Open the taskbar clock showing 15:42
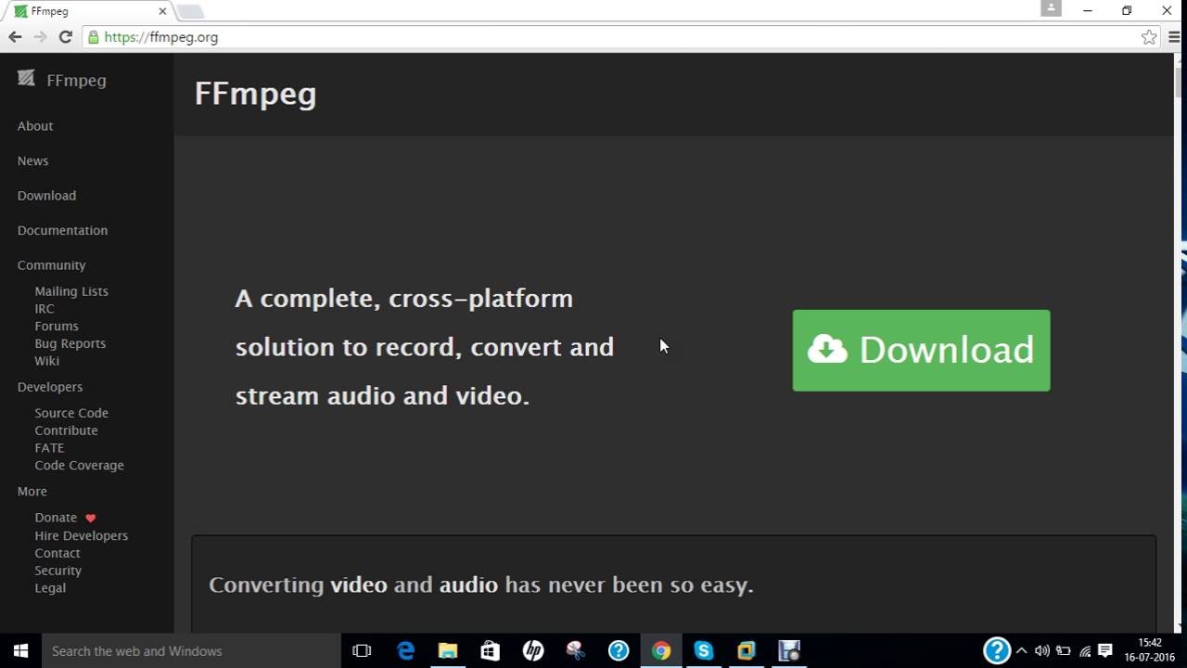Screen dimensions: 1187x668 click(1150, 650)
